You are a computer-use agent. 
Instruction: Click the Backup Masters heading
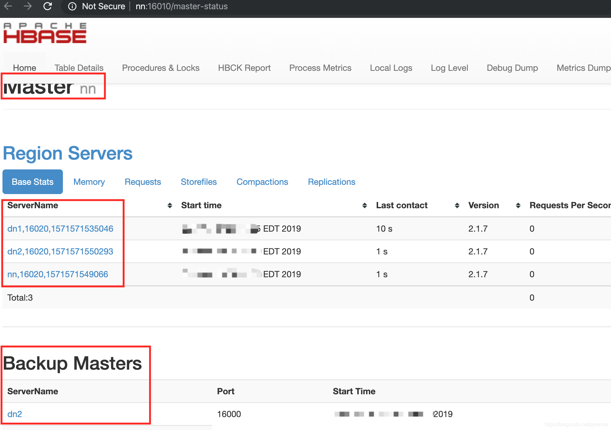pos(72,363)
